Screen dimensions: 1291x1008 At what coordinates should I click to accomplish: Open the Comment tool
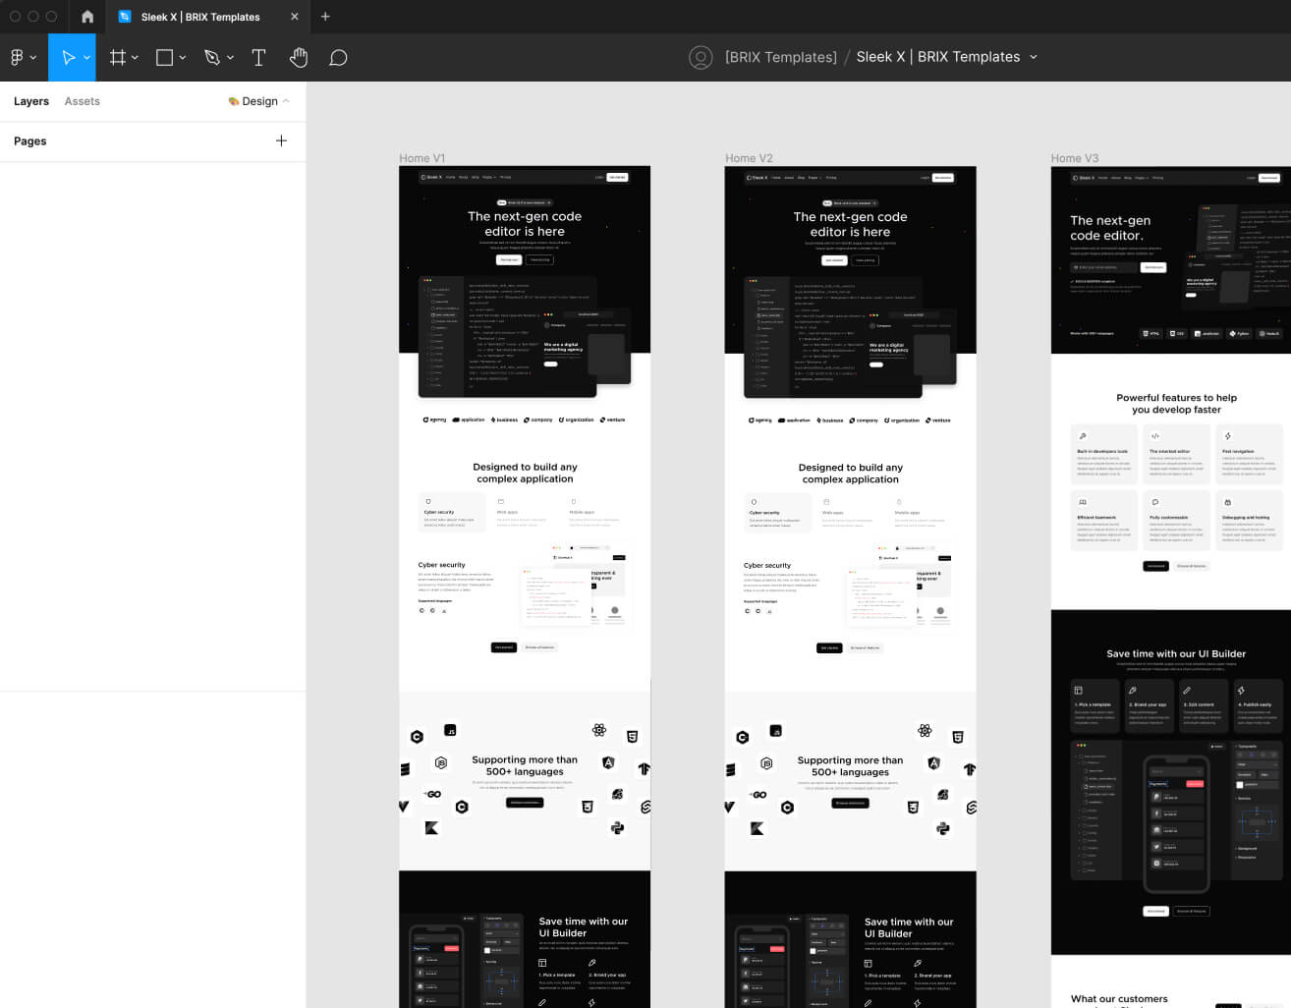[338, 57]
